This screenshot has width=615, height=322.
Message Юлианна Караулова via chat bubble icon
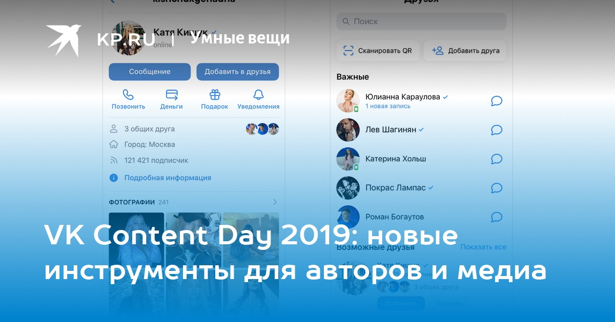[496, 101]
